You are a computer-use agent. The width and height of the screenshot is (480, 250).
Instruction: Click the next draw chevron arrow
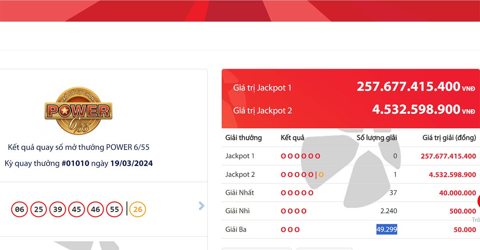tap(201, 206)
